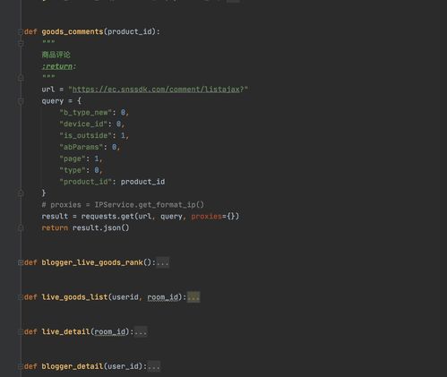Viewport: 447px width, 377px height.
Task: Expand the blogger_live_goods_rank function fold marker
Action: click(x=21, y=262)
